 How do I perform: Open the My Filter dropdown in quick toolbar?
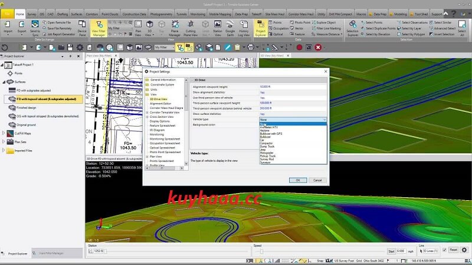173,48
